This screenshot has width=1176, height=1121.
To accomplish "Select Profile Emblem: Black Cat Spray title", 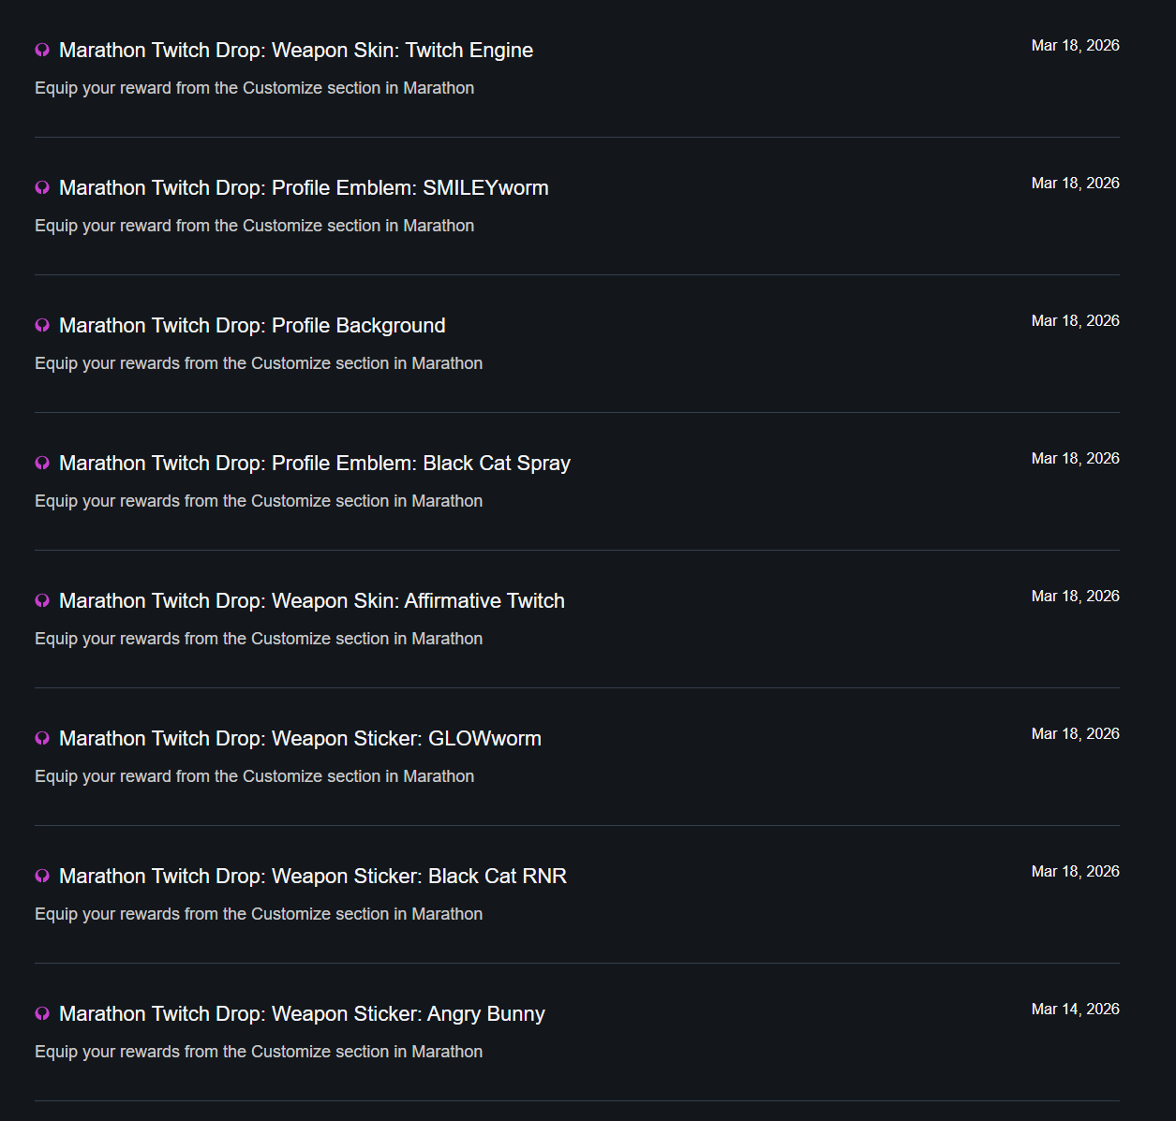I will (x=315, y=464).
